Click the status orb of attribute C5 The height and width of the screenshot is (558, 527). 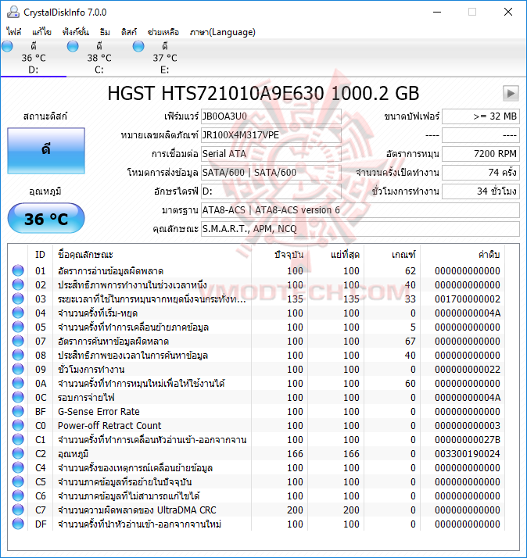(18, 481)
